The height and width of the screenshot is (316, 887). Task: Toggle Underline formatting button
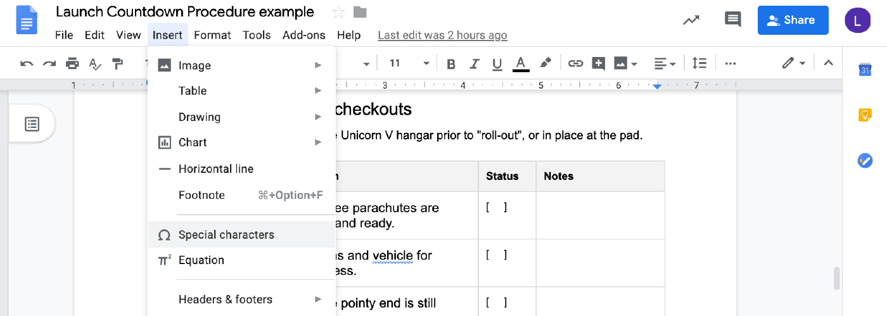click(497, 63)
